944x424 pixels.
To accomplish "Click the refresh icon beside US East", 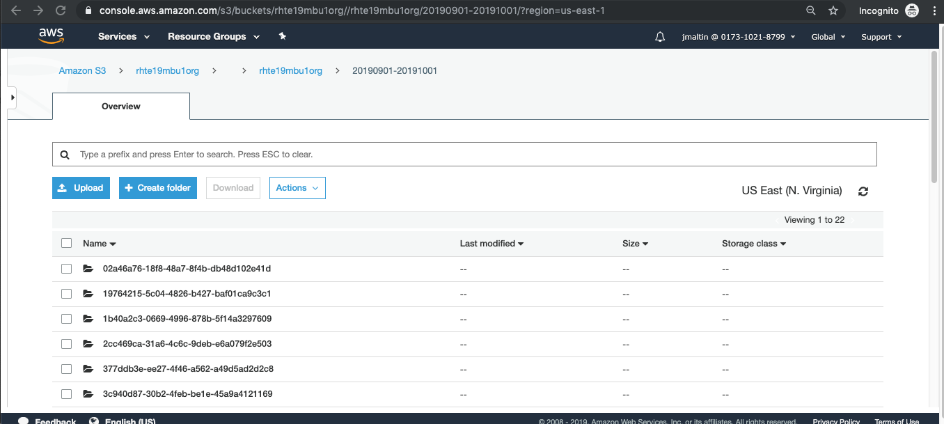I will (x=863, y=191).
